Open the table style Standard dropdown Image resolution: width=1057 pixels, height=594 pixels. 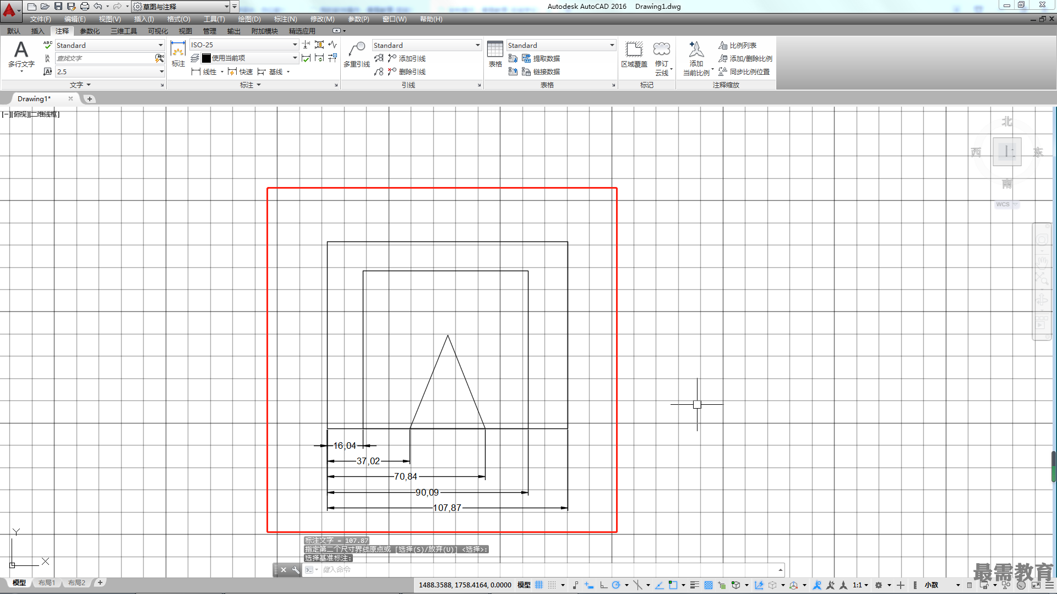[x=561, y=45]
